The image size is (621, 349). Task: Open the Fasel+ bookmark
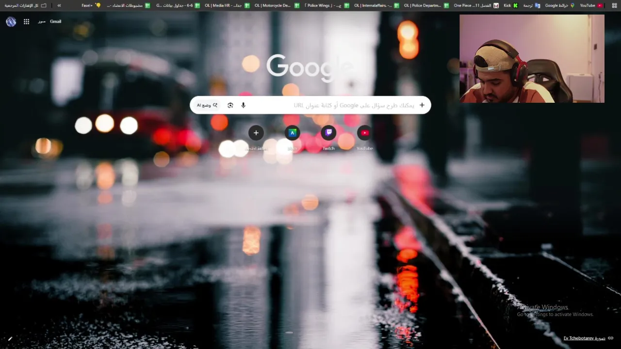91,5
